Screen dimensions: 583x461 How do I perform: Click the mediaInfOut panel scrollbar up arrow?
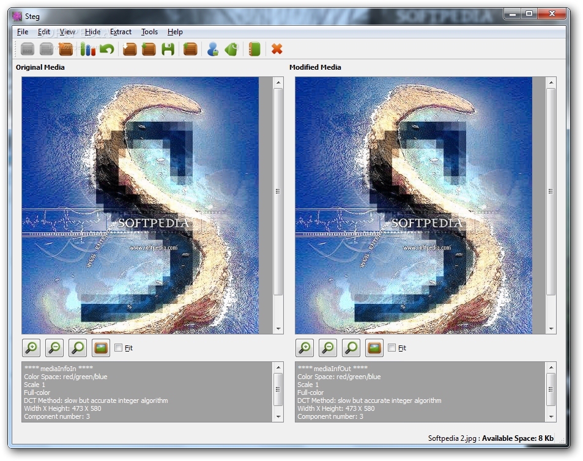click(551, 367)
